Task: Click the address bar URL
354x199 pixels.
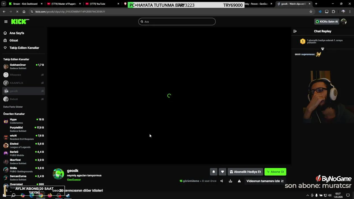Action: [70, 12]
